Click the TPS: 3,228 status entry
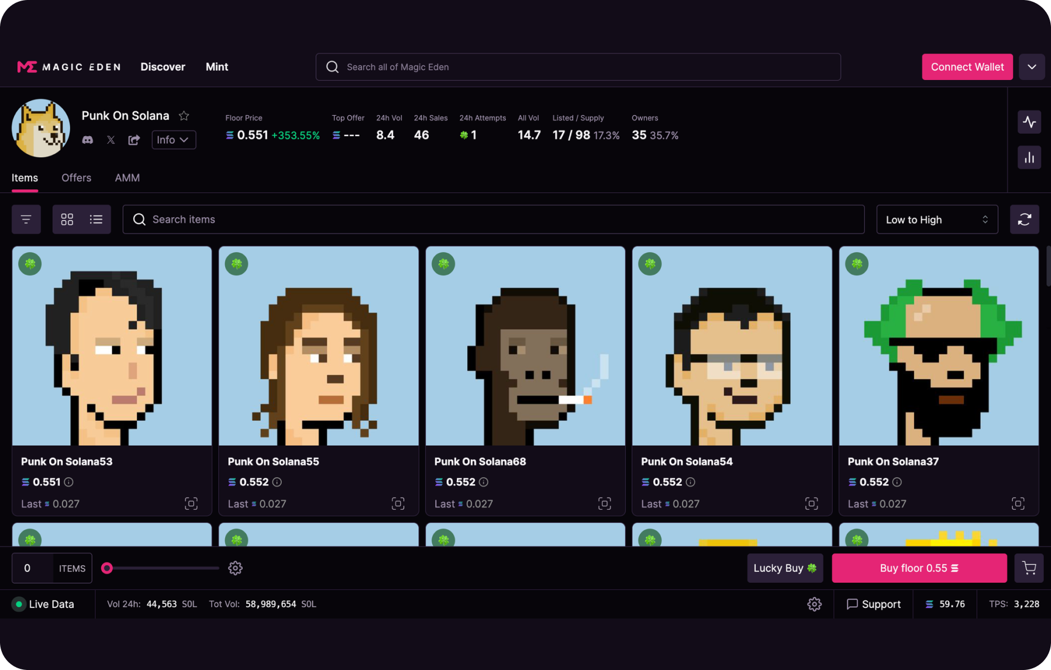This screenshot has width=1051, height=670. click(x=1014, y=604)
